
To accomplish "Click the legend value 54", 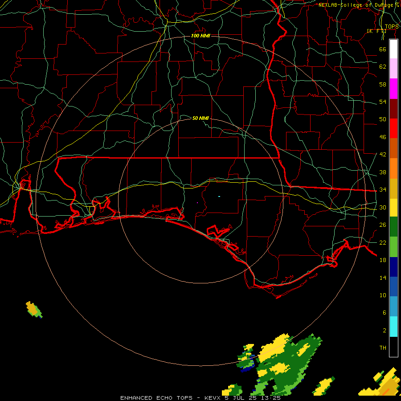I will [x=383, y=102].
